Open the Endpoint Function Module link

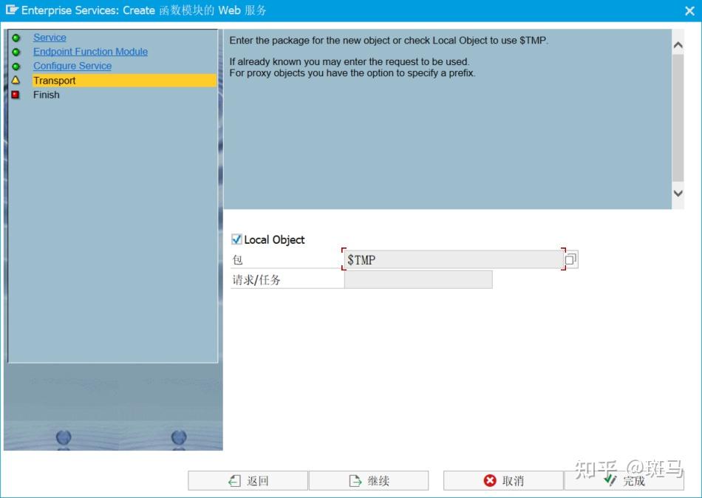[90, 52]
